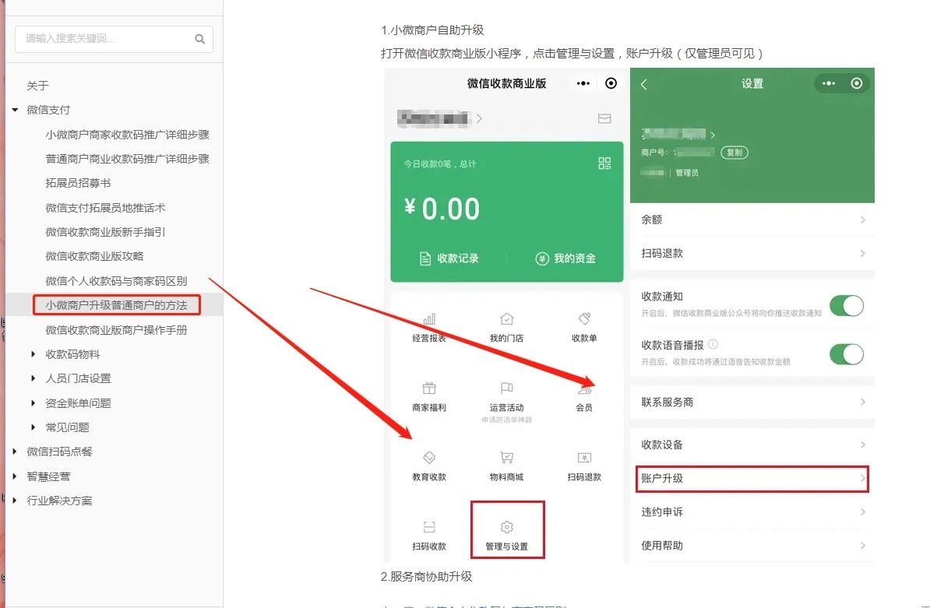Click 复制 merchant number button
This screenshot has height=608, width=930.
point(734,153)
